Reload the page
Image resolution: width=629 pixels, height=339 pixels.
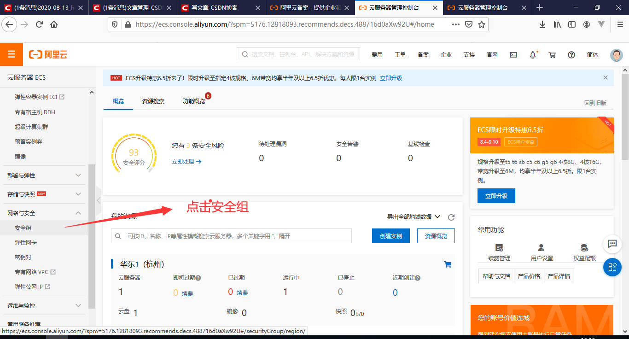click(x=39, y=24)
